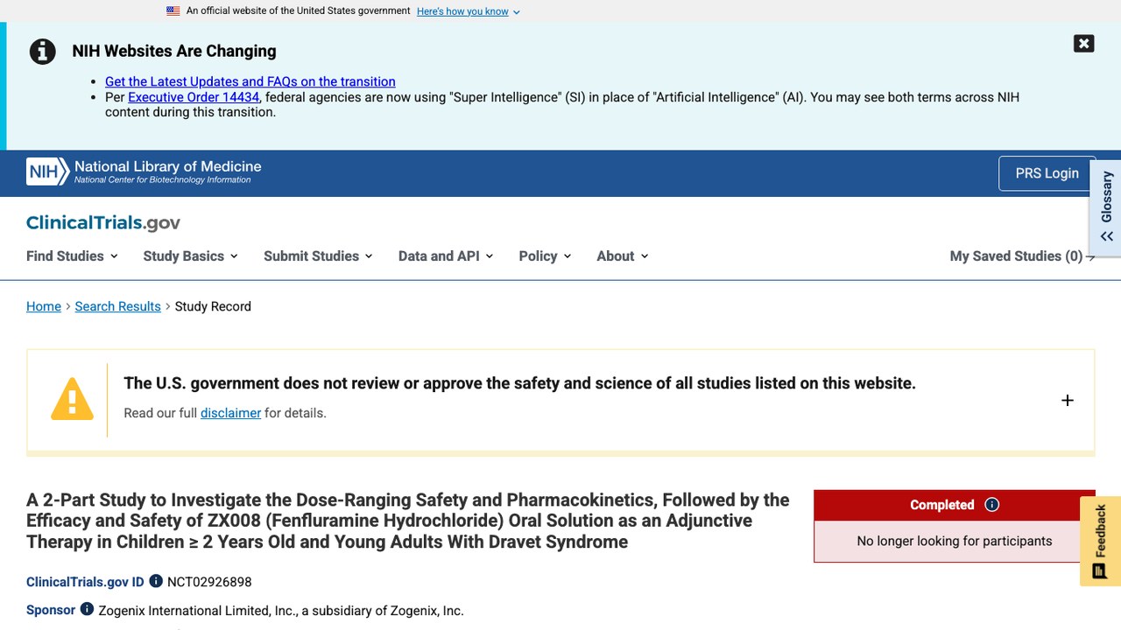1121x630 pixels.
Task: Click the ClinicalTrials.gov logo
Action: 103,222
